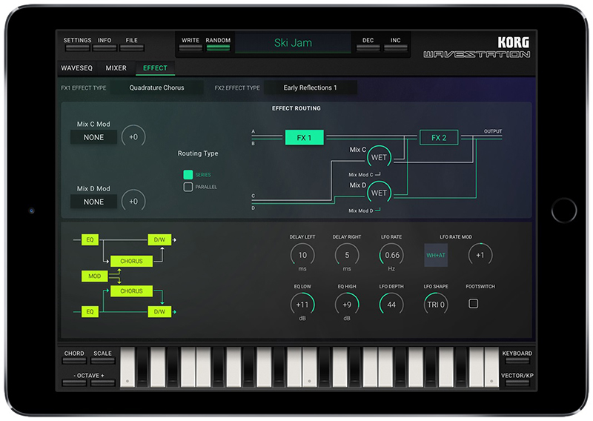Click the lower D/W block in diagram

159,312
